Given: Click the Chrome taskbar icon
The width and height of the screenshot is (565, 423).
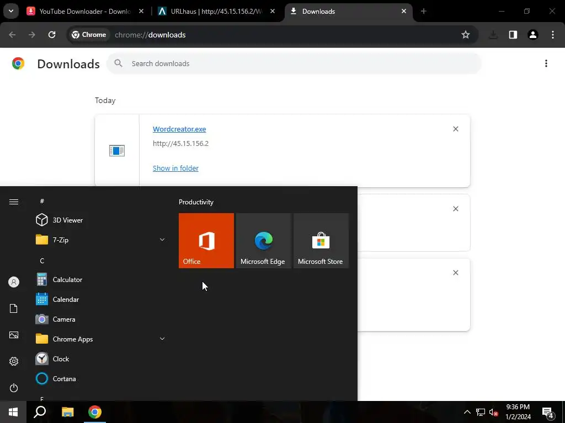Looking at the screenshot, I should (x=95, y=412).
